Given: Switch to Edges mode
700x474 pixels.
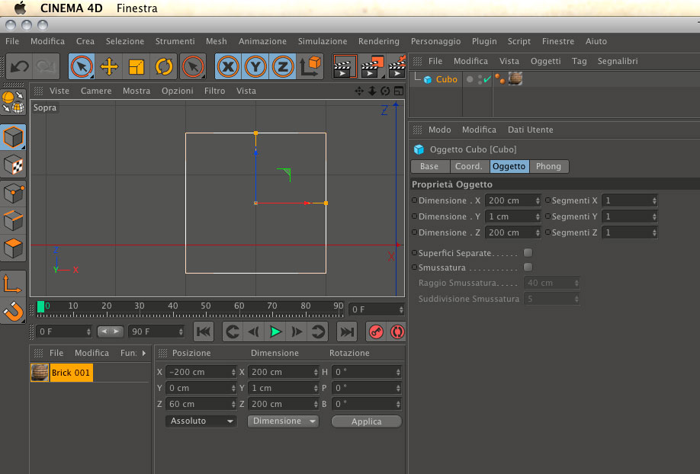Looking at the screenshot, I should click(x=13, y=220).
